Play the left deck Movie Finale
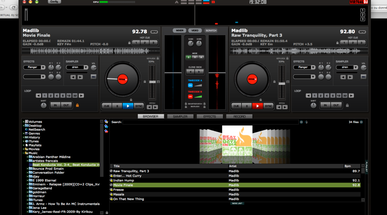The width and height of the screenshot is (387, 215). [x=128, y=106]
